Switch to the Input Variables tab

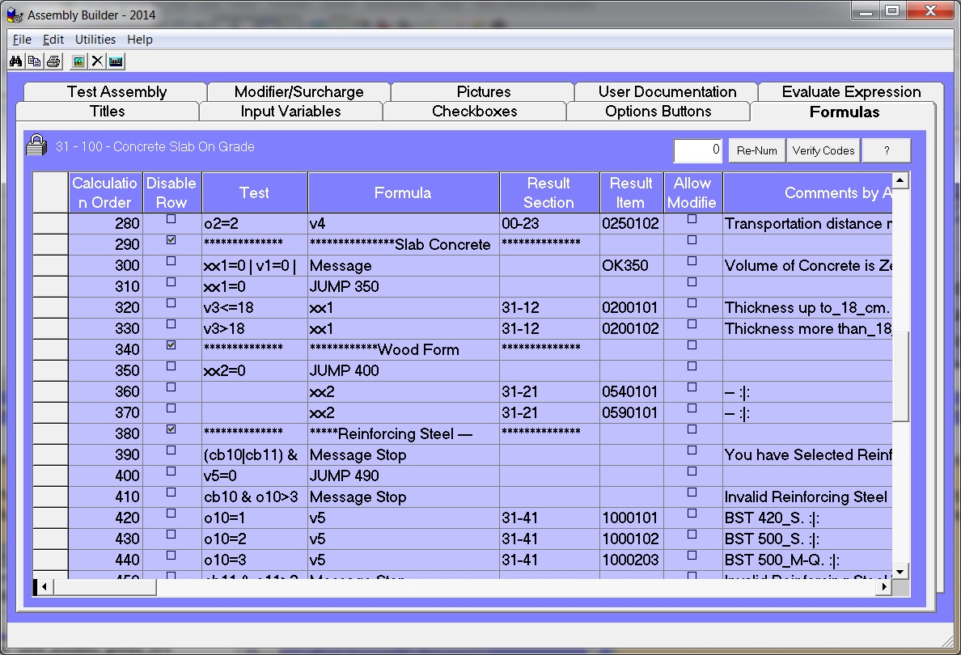tap(290, 112)
